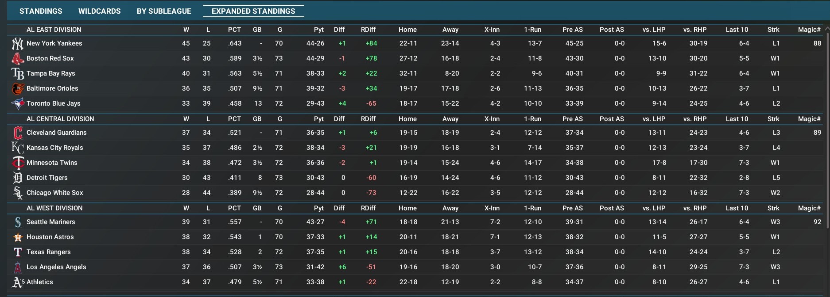Select the Kansas City Royals logo
Image resolution: width=830 pixels, height=297 pixels.
17,148
